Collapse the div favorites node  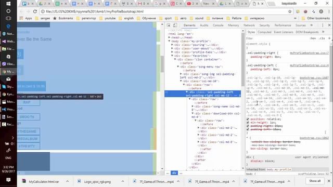pos(172,56)
